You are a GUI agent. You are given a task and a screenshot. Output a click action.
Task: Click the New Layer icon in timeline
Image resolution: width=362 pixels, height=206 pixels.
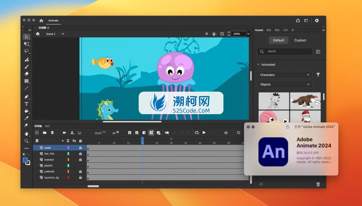tap(37, 133)
